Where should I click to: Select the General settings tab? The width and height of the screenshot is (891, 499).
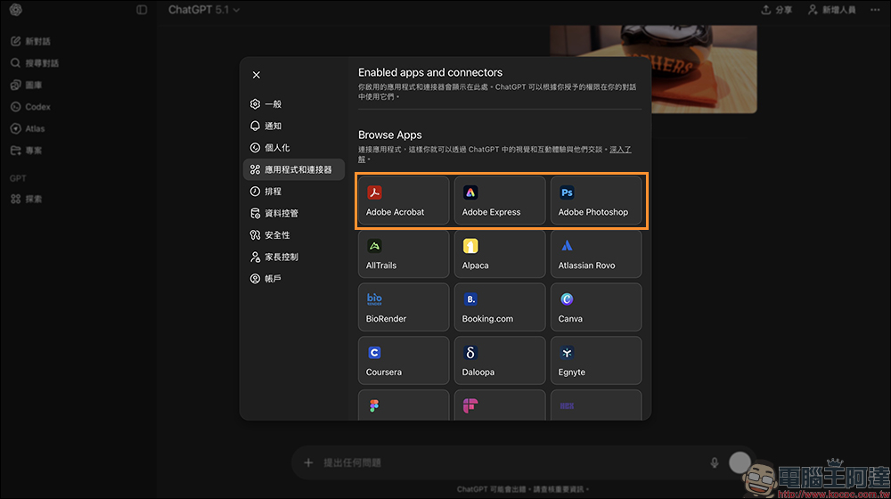coord(294,104)
